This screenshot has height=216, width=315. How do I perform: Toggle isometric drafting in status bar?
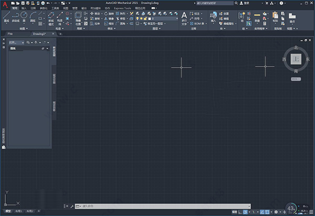(x=254, y=212)
